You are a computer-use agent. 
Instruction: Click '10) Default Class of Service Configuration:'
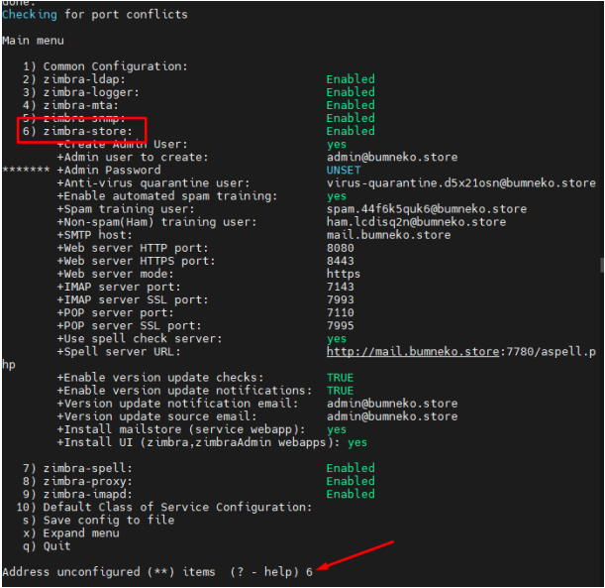pos(164,508)
